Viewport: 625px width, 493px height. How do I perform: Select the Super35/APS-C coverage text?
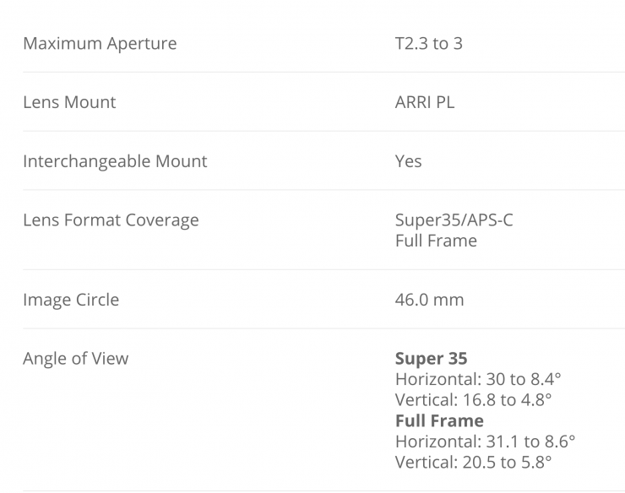pyautogui.click(x=454, y=220)
